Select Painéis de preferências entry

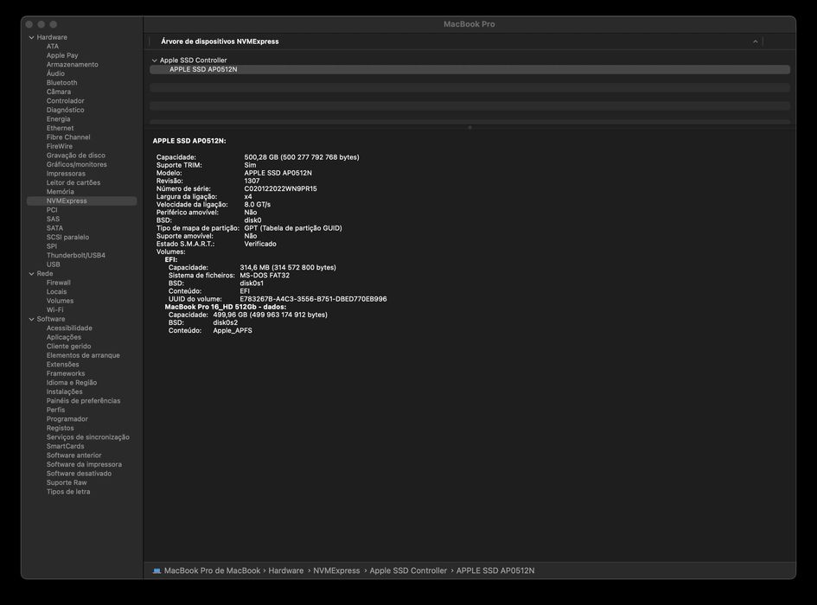point(83,401)
